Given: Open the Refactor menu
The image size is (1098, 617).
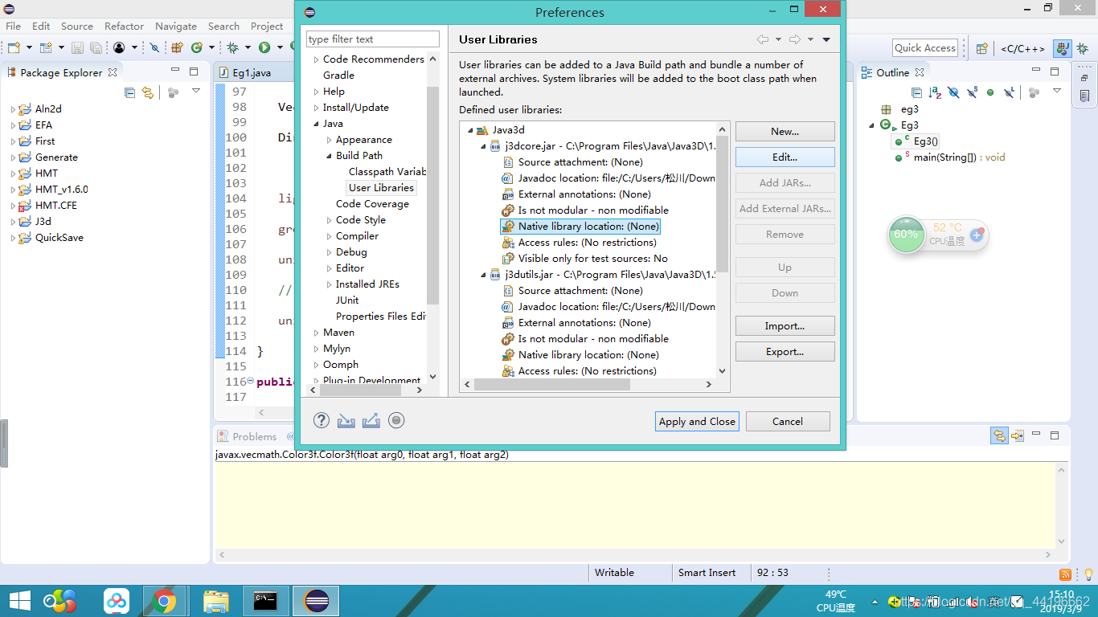Looking at the screenshot, I should point(125,26).
